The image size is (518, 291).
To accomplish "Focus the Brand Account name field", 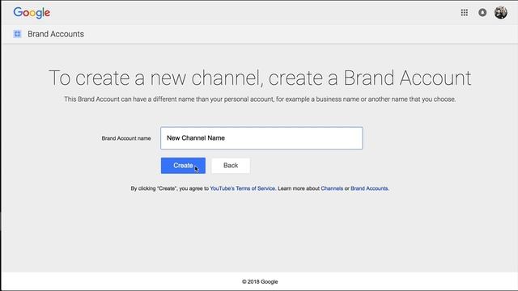I will coord(261,138).
